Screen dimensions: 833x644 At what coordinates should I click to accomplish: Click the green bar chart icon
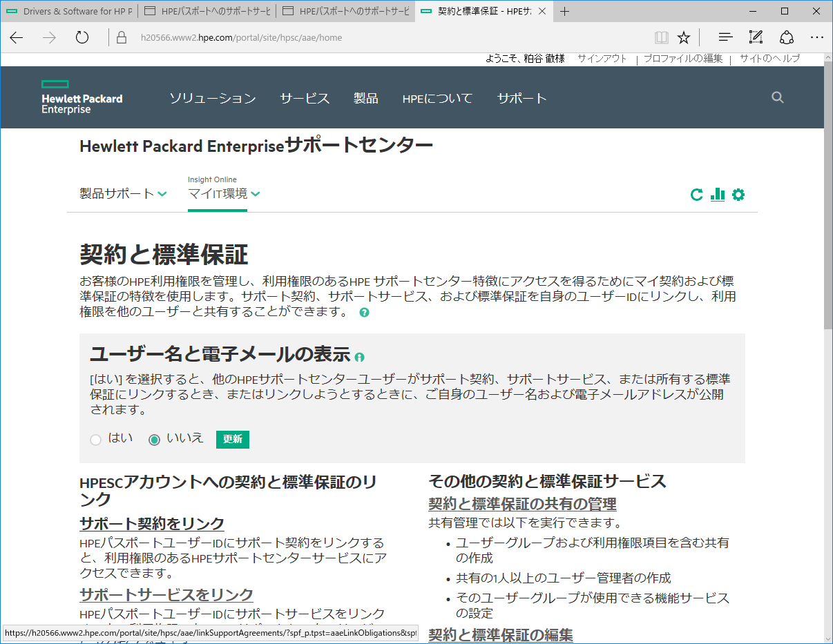[x=718, y=195]
